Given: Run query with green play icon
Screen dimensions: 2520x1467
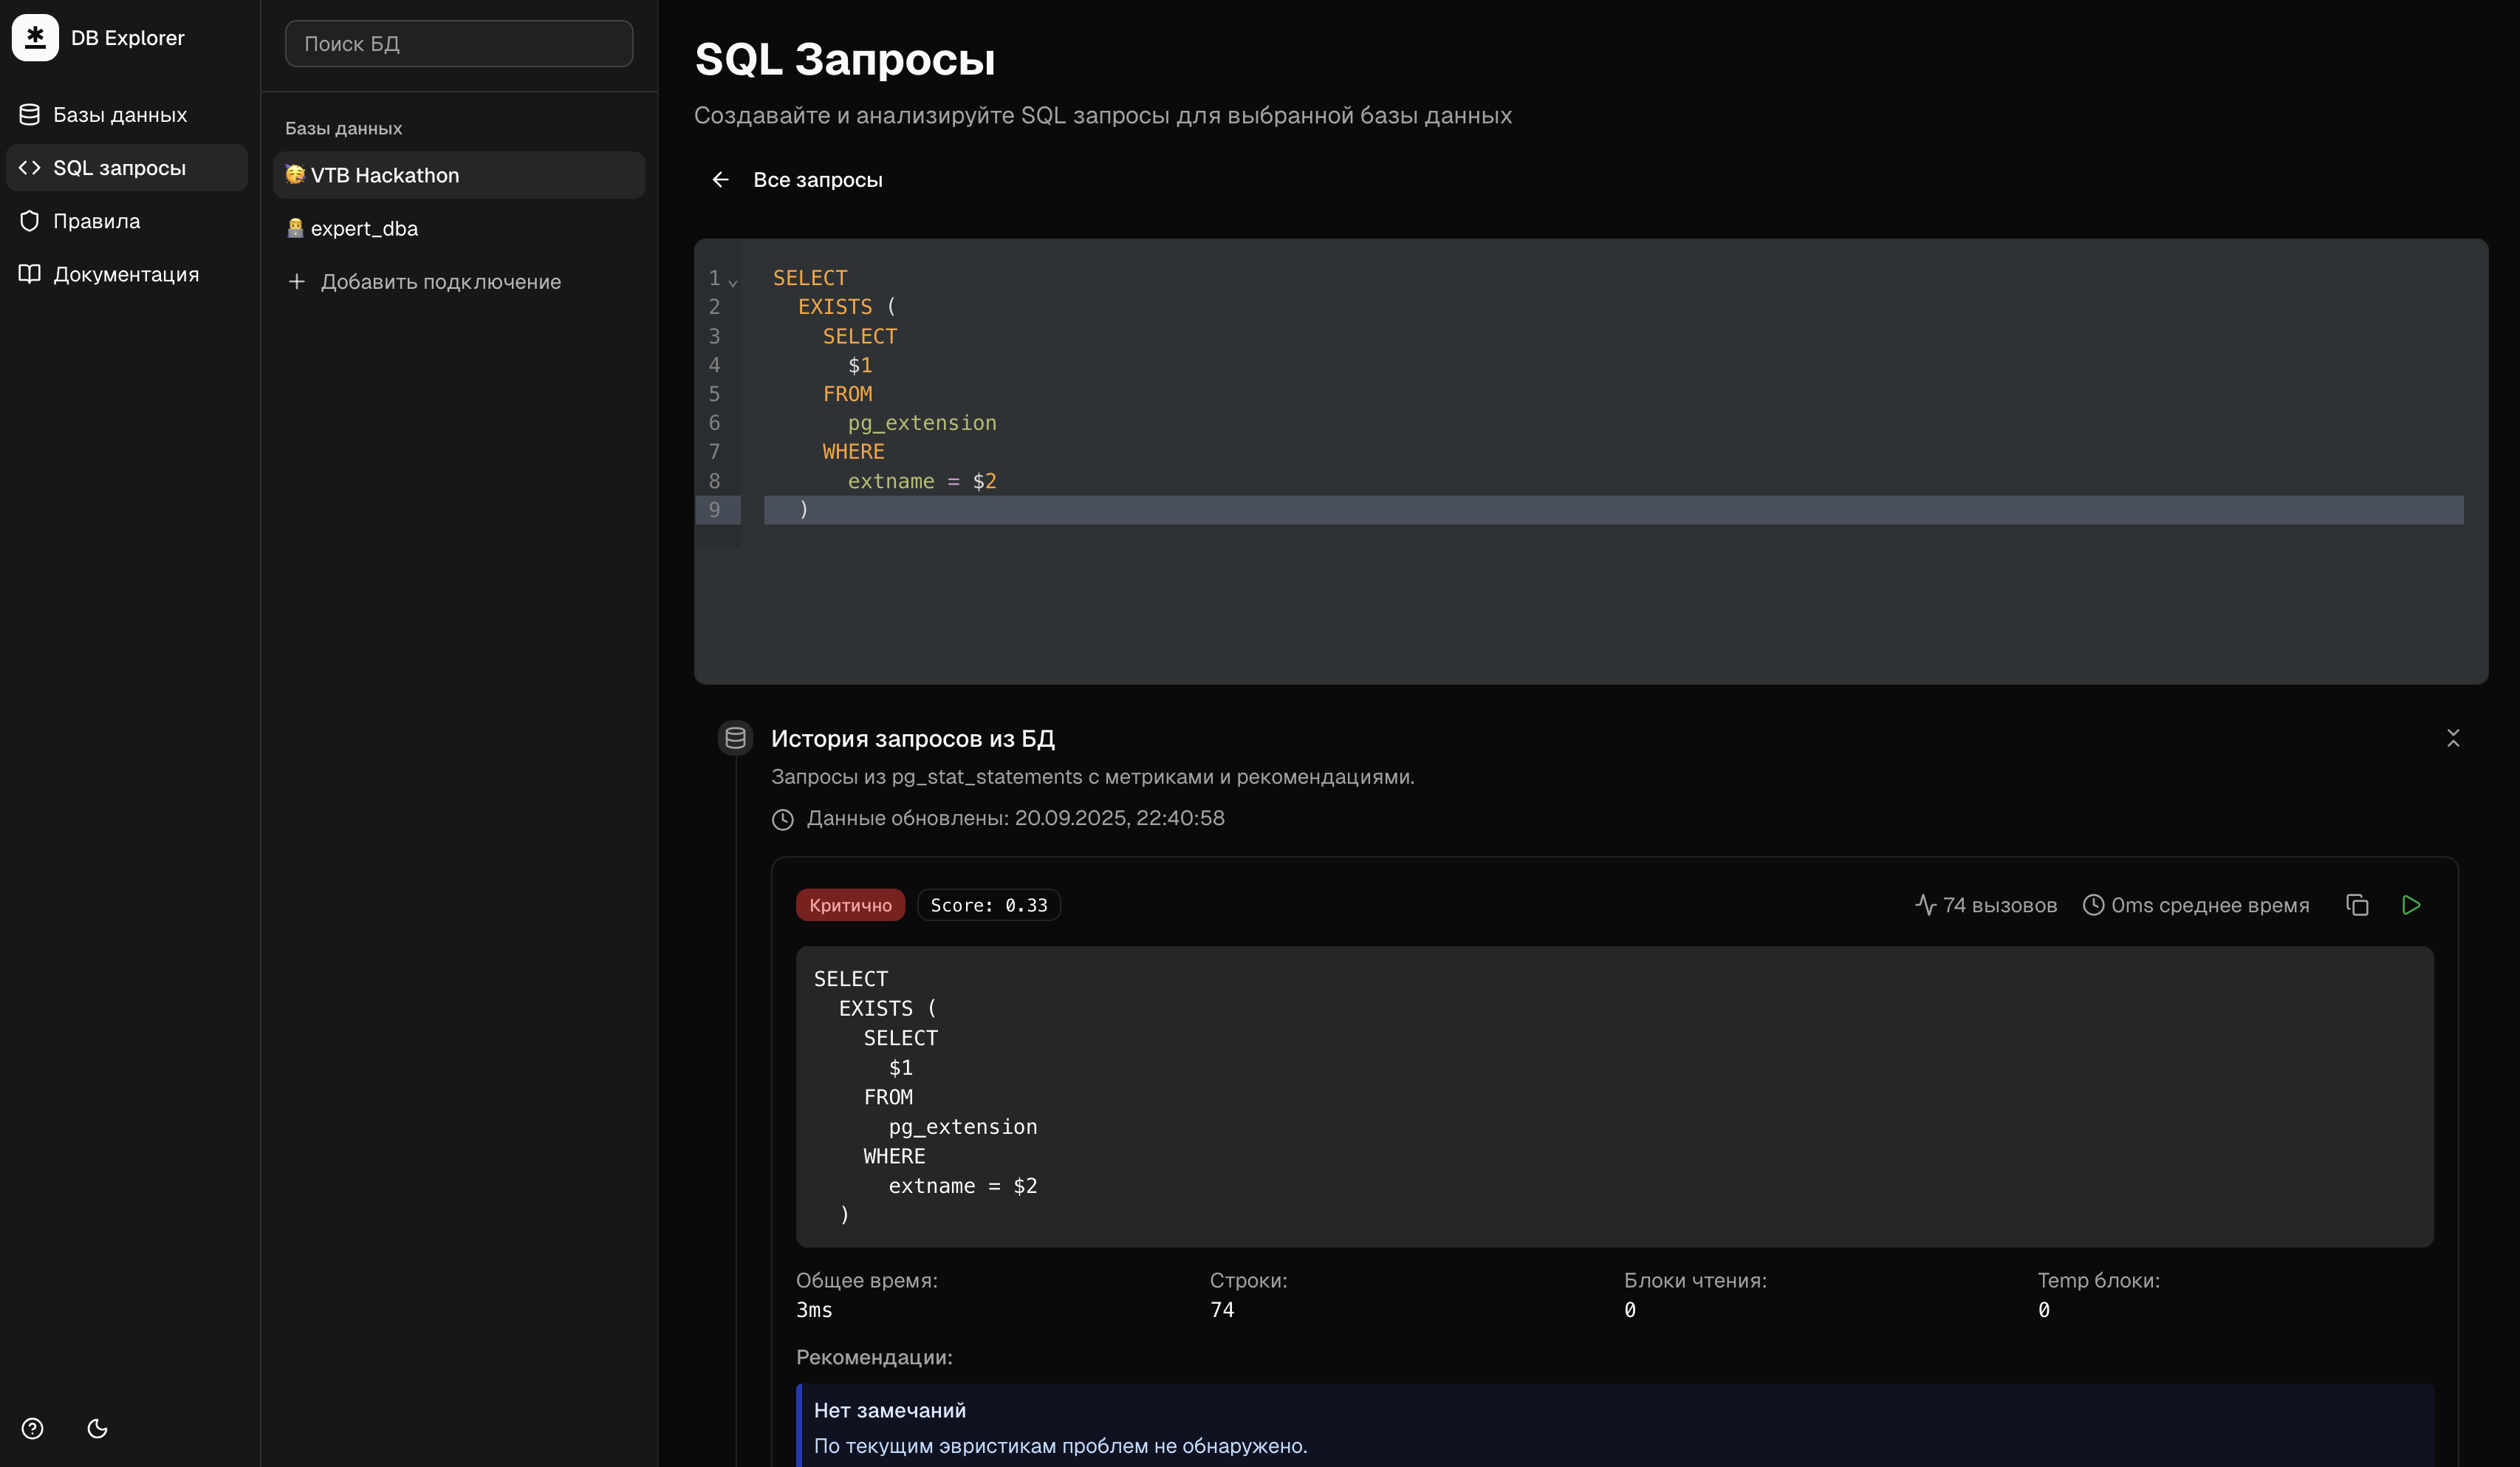Looking at the screenshot, I should point(2411,905).
